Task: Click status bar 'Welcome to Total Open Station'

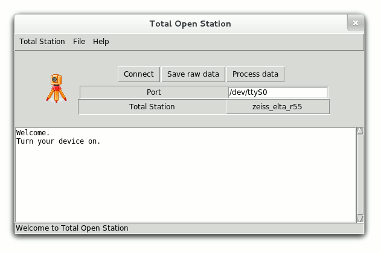Action: [x=72, y=228]
